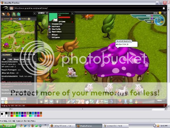This screenshot has height=128, width=170.
Task: Open the yellow smiley emote icon
Action: coord(6,102)
